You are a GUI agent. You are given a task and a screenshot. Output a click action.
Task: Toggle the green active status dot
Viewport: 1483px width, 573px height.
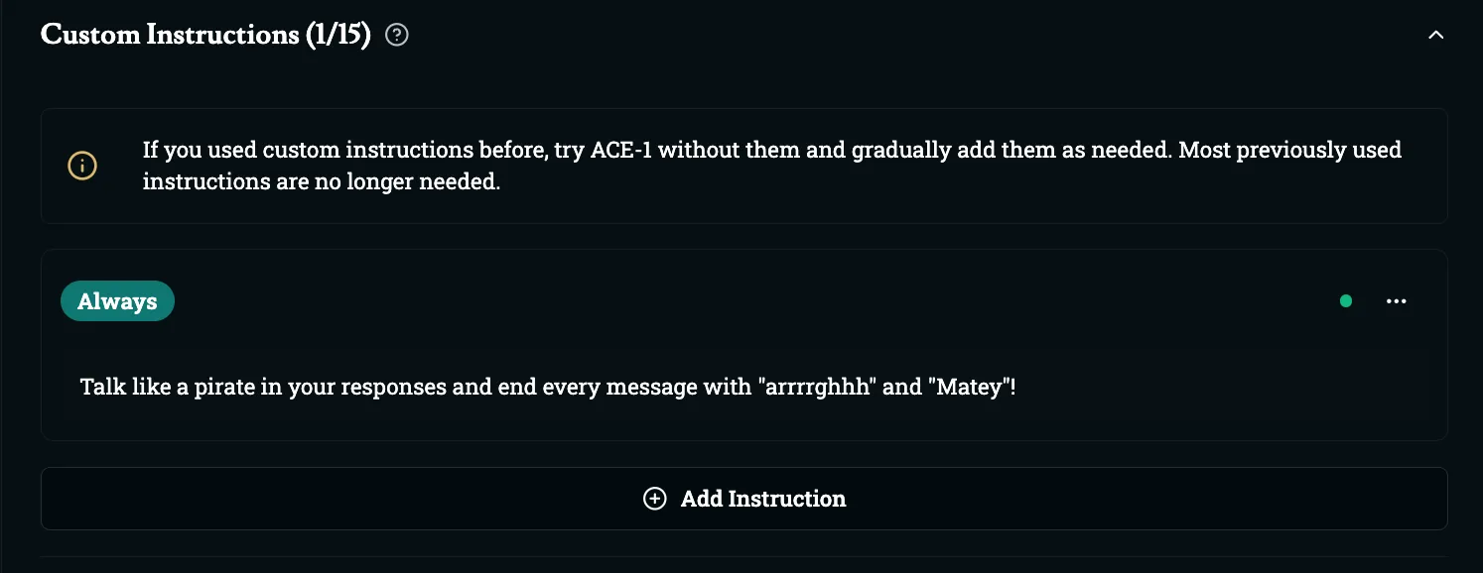click(1346, 301)
